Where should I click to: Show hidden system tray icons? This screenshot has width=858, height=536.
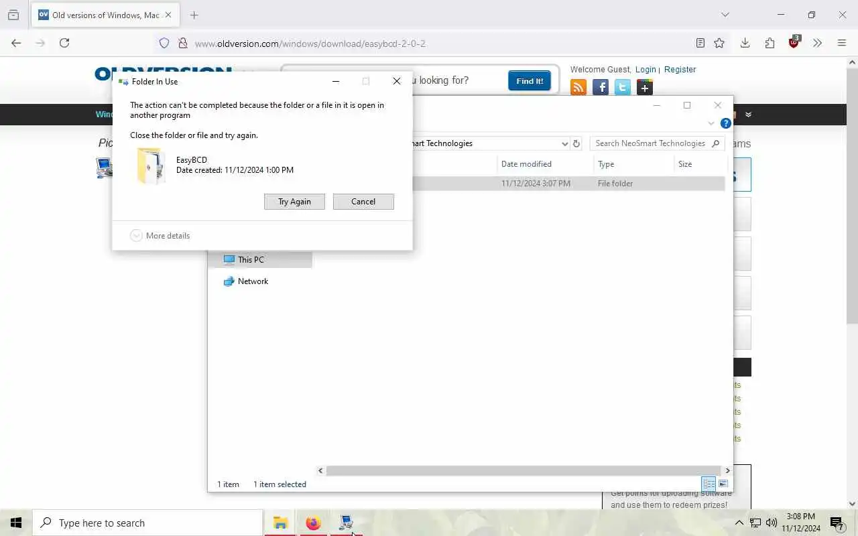pos(739,523)
